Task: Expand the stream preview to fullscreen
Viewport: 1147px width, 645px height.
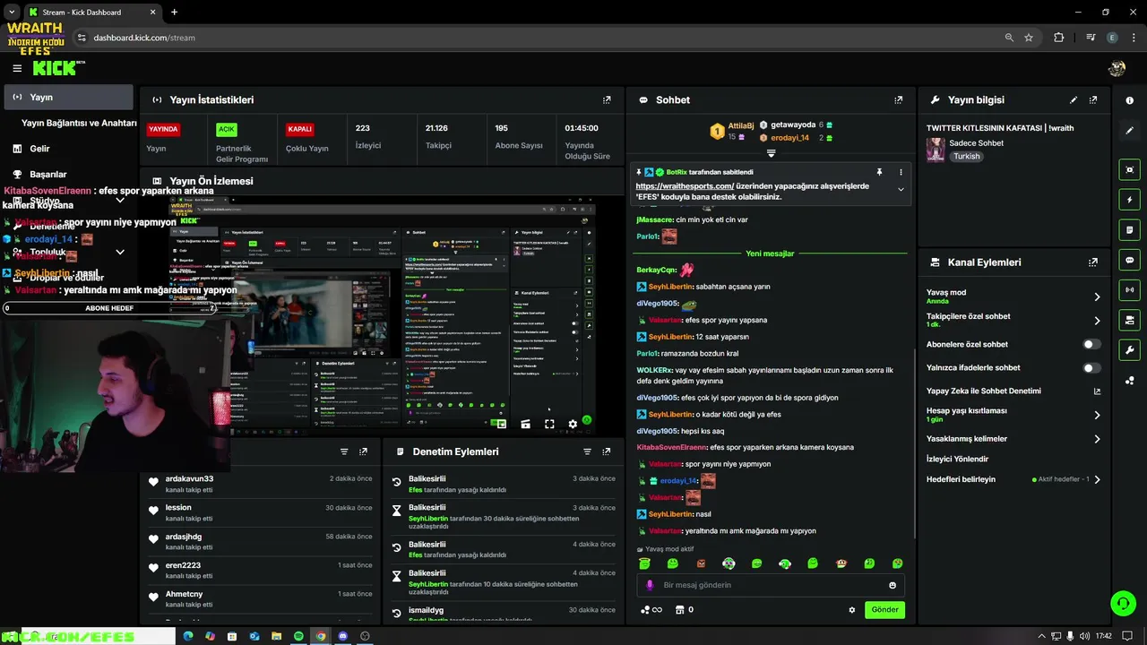Action: (549, 425)
